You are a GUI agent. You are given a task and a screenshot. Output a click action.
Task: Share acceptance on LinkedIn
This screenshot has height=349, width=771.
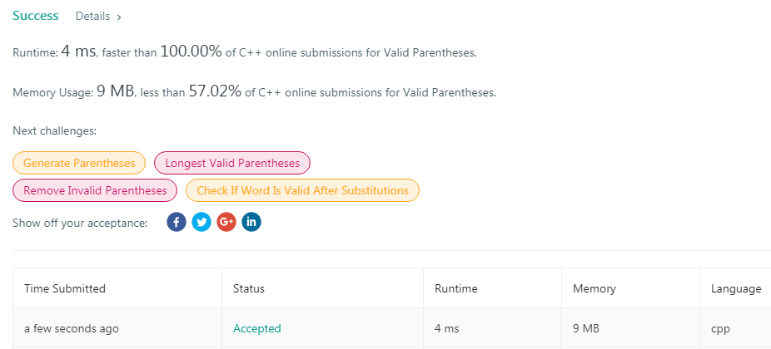click(251, 223)
